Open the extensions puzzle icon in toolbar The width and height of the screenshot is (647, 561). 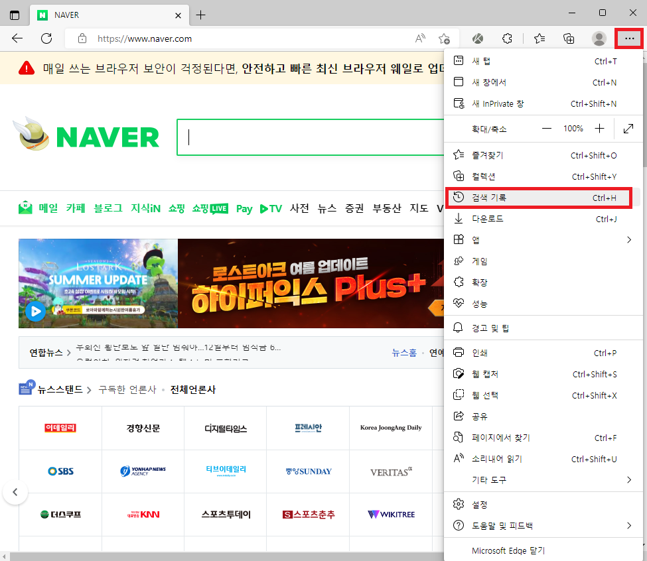click(507, 38)
